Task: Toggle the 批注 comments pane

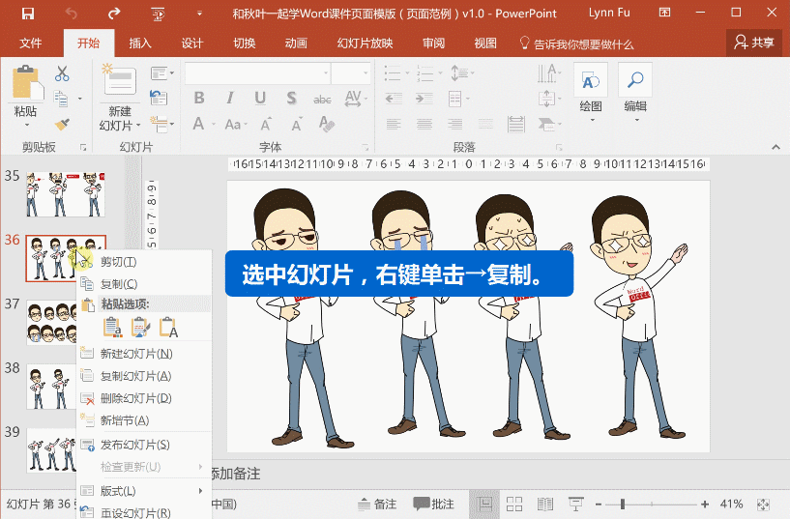Action: coord(433,504)
